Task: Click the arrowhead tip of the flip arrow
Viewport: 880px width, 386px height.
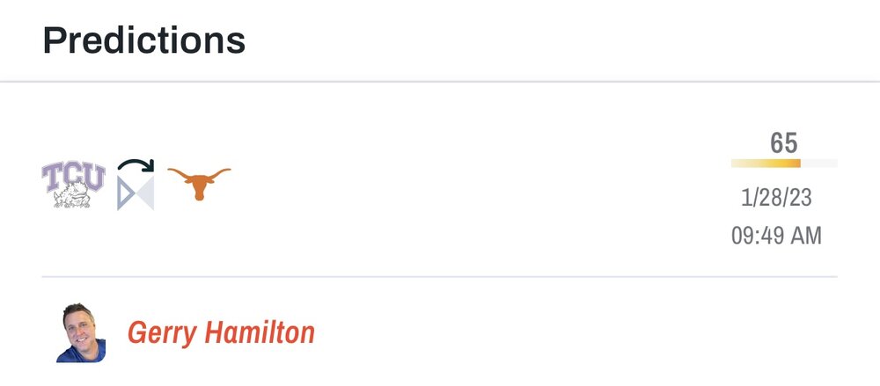Action: [x=150, y=166]
